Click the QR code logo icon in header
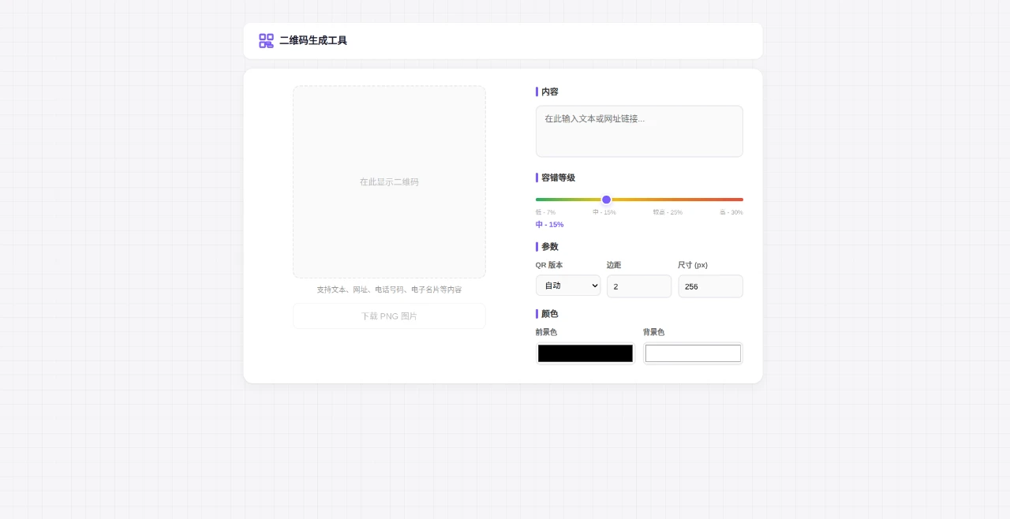Viewport: 1010px width, 519px height. pyautogui.click(x=266, y=41)
